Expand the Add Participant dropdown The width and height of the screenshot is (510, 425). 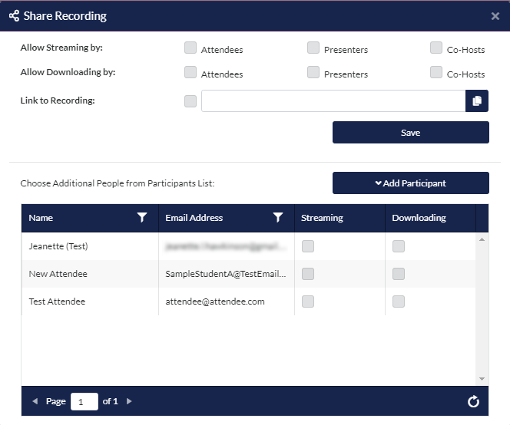410,183
